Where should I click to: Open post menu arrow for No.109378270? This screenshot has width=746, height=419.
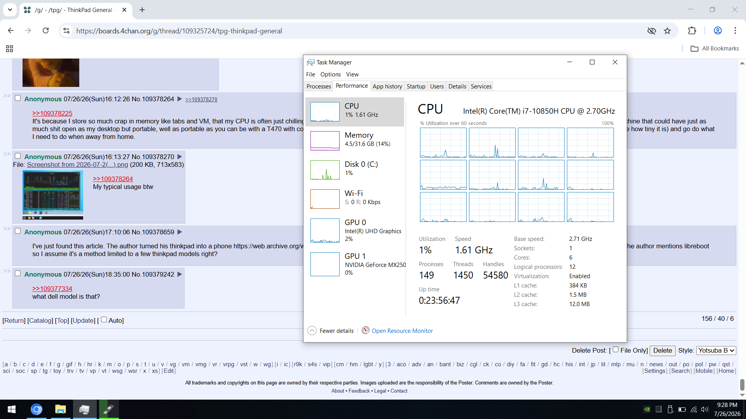pos(180,157)
